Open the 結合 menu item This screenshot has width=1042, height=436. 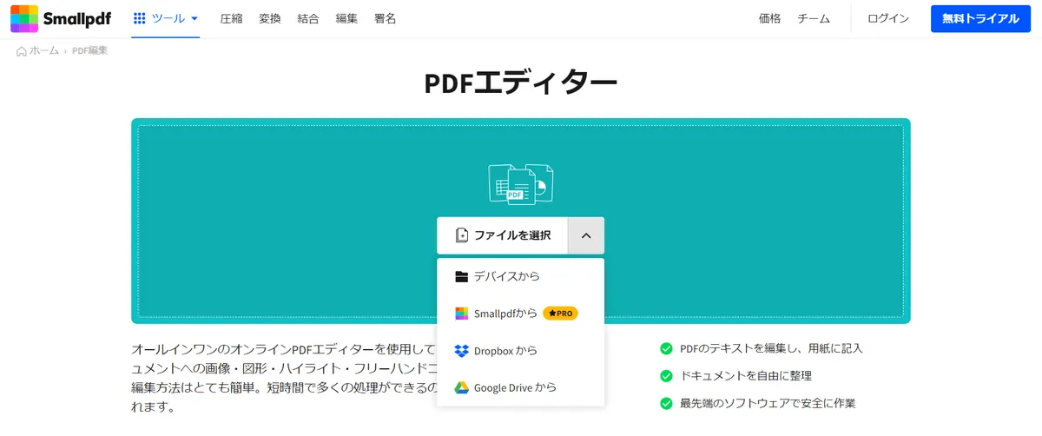(308, 18)
